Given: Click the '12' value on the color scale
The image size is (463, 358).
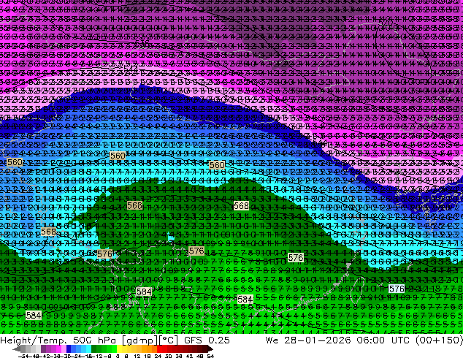Looking at the screenshot, I should (137, 357).
